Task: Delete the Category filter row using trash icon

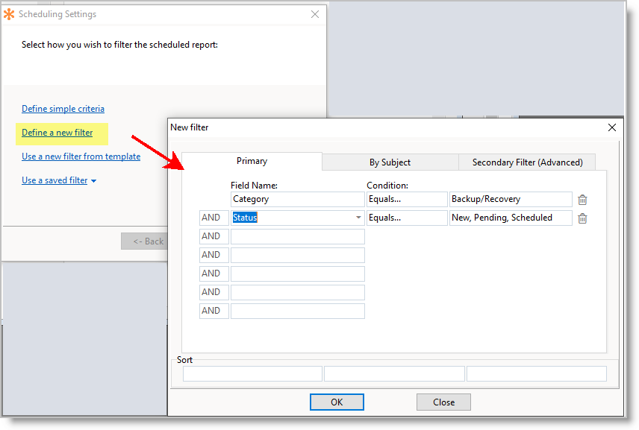Action: pos(582,200)
